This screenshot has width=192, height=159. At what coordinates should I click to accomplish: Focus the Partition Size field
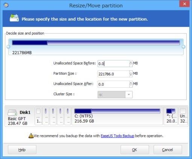[x=113, y=74]
